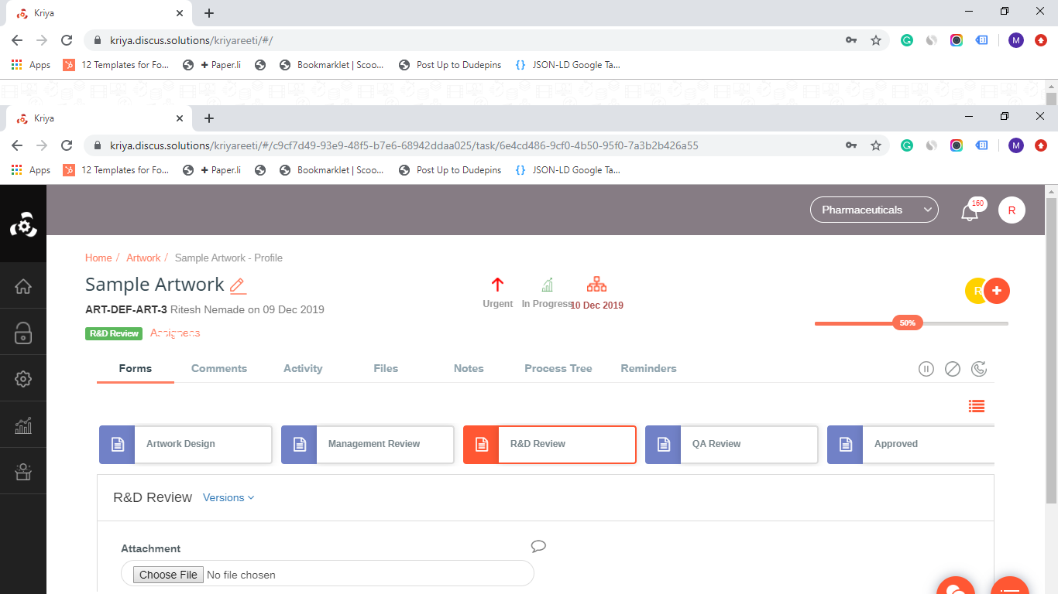
Task: Go back in the front browser window
Action: point(17,145)
